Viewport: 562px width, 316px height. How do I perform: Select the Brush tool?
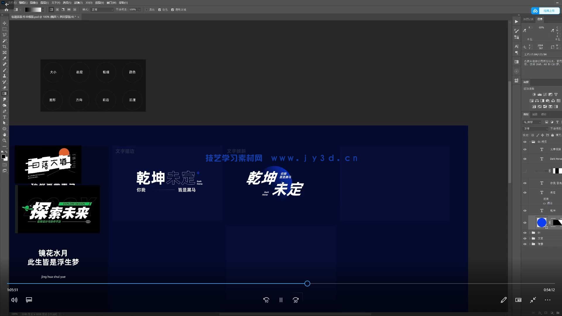pyautogui.click(x=4, y=70)
